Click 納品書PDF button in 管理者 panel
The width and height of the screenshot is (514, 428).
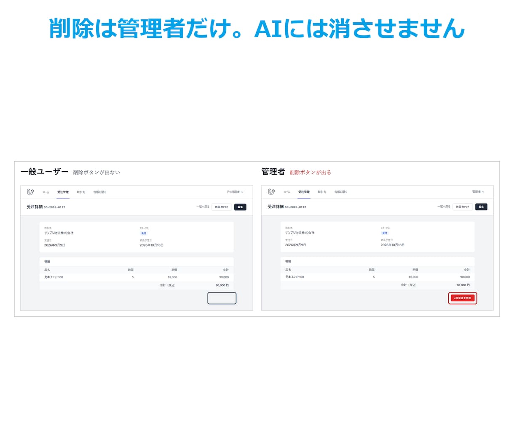click(463, 207)
